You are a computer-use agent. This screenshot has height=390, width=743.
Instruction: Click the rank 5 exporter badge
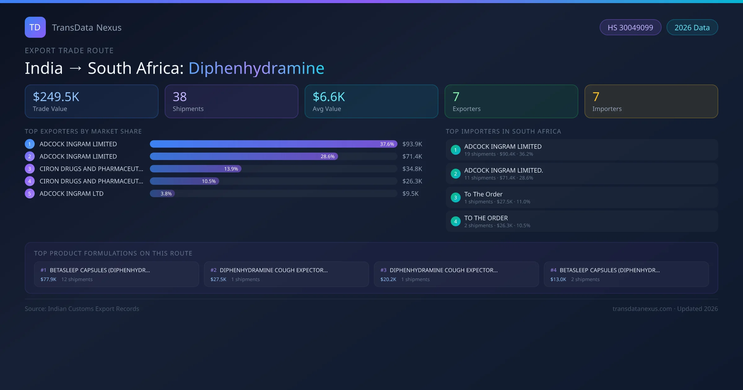[29, 193]
